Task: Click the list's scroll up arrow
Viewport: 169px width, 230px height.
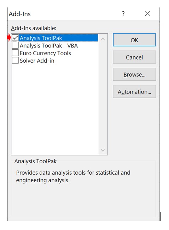Action: pos(103,39)
